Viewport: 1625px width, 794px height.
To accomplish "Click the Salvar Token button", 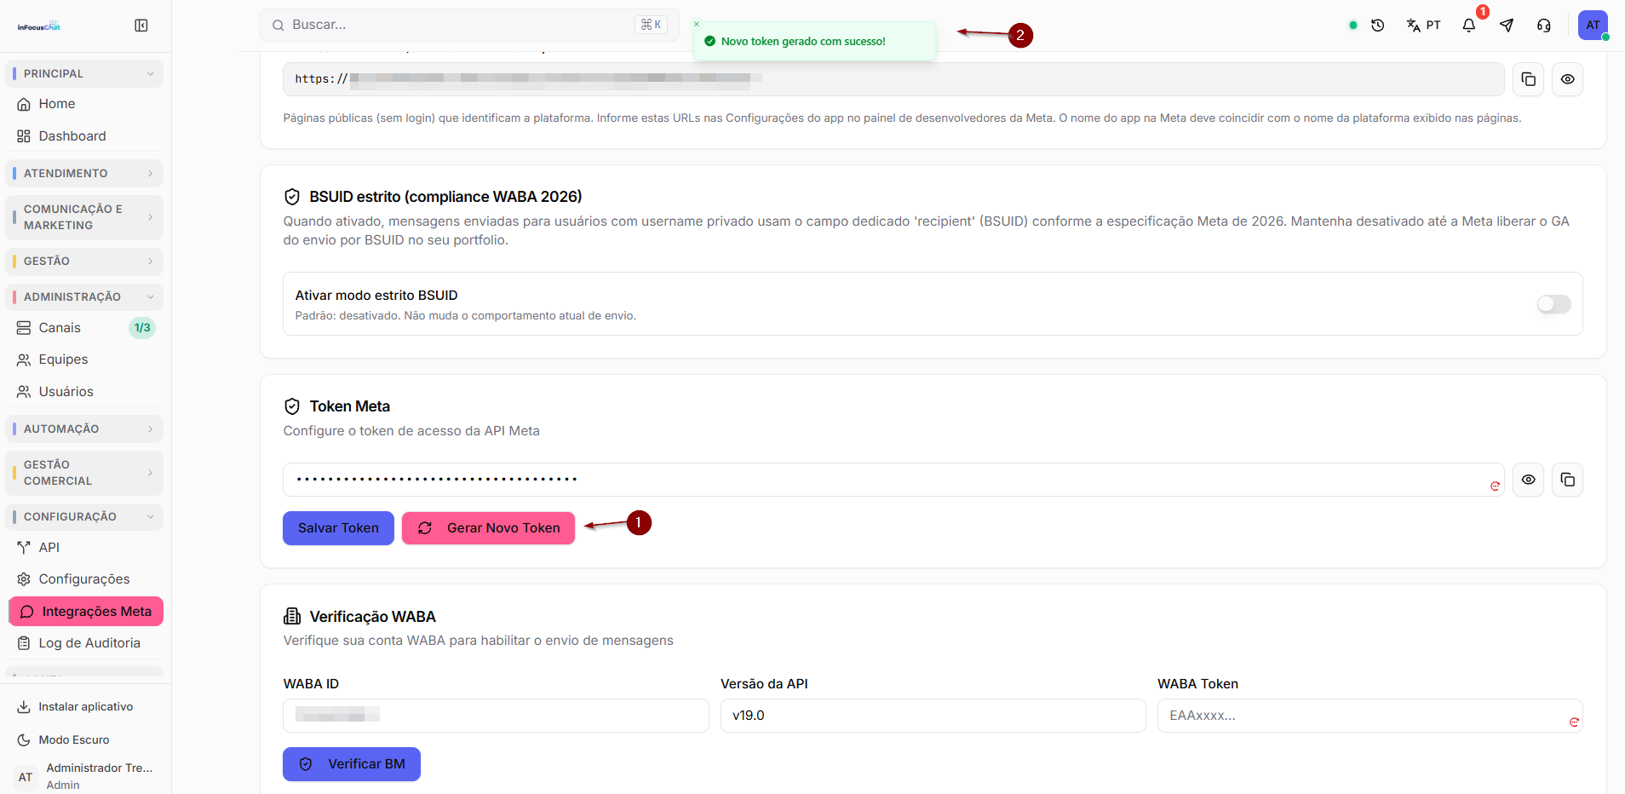I will [338, 528].
